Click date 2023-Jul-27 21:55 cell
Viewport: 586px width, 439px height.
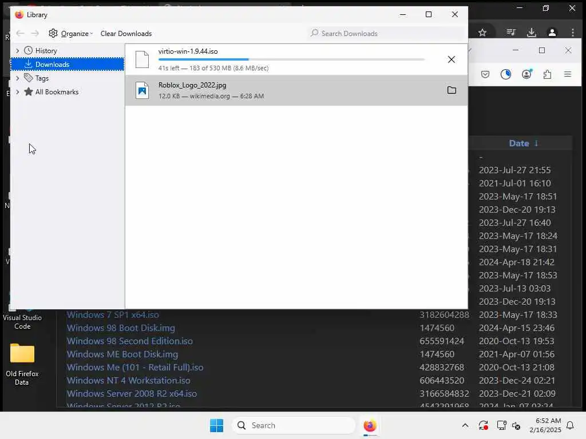(x=514, y=170)
